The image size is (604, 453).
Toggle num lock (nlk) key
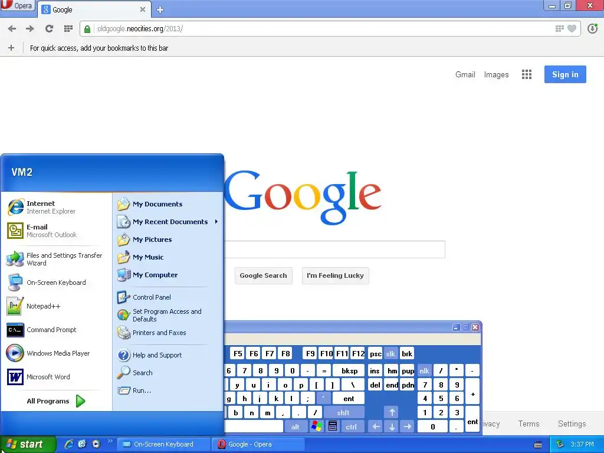pos(424,371)
